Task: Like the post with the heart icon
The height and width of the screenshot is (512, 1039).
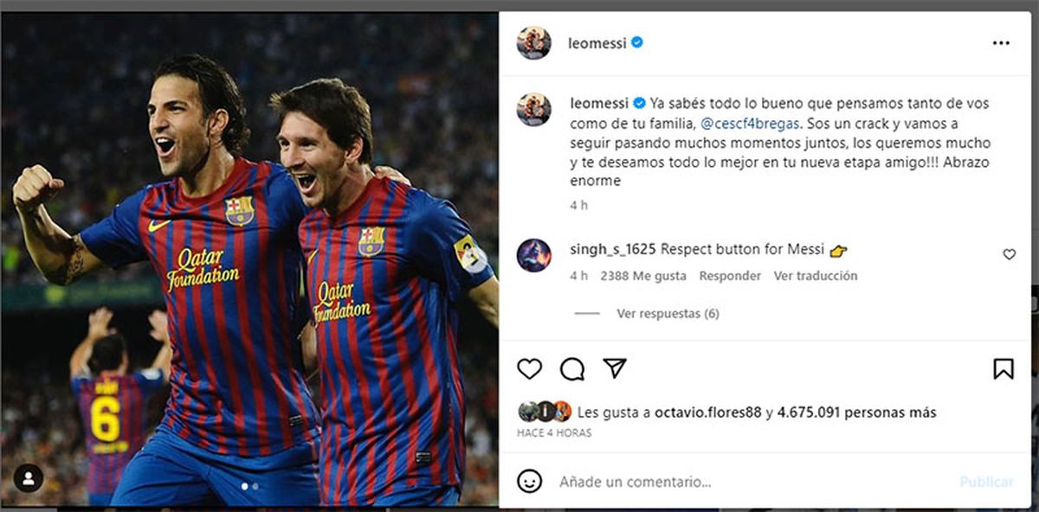Action: click(x=529, y=369)
